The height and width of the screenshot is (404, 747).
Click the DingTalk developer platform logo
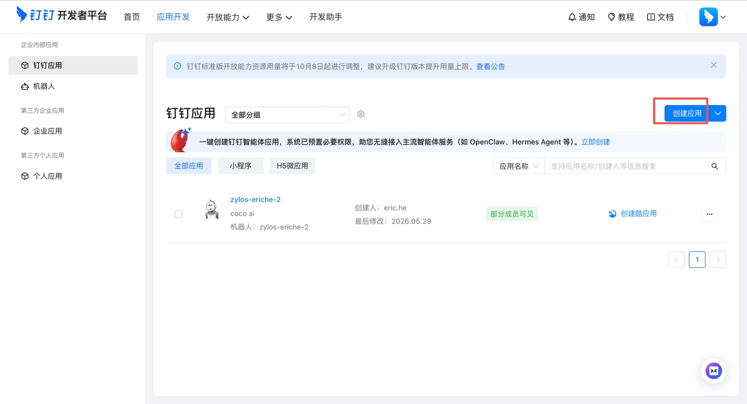(61, 15)
